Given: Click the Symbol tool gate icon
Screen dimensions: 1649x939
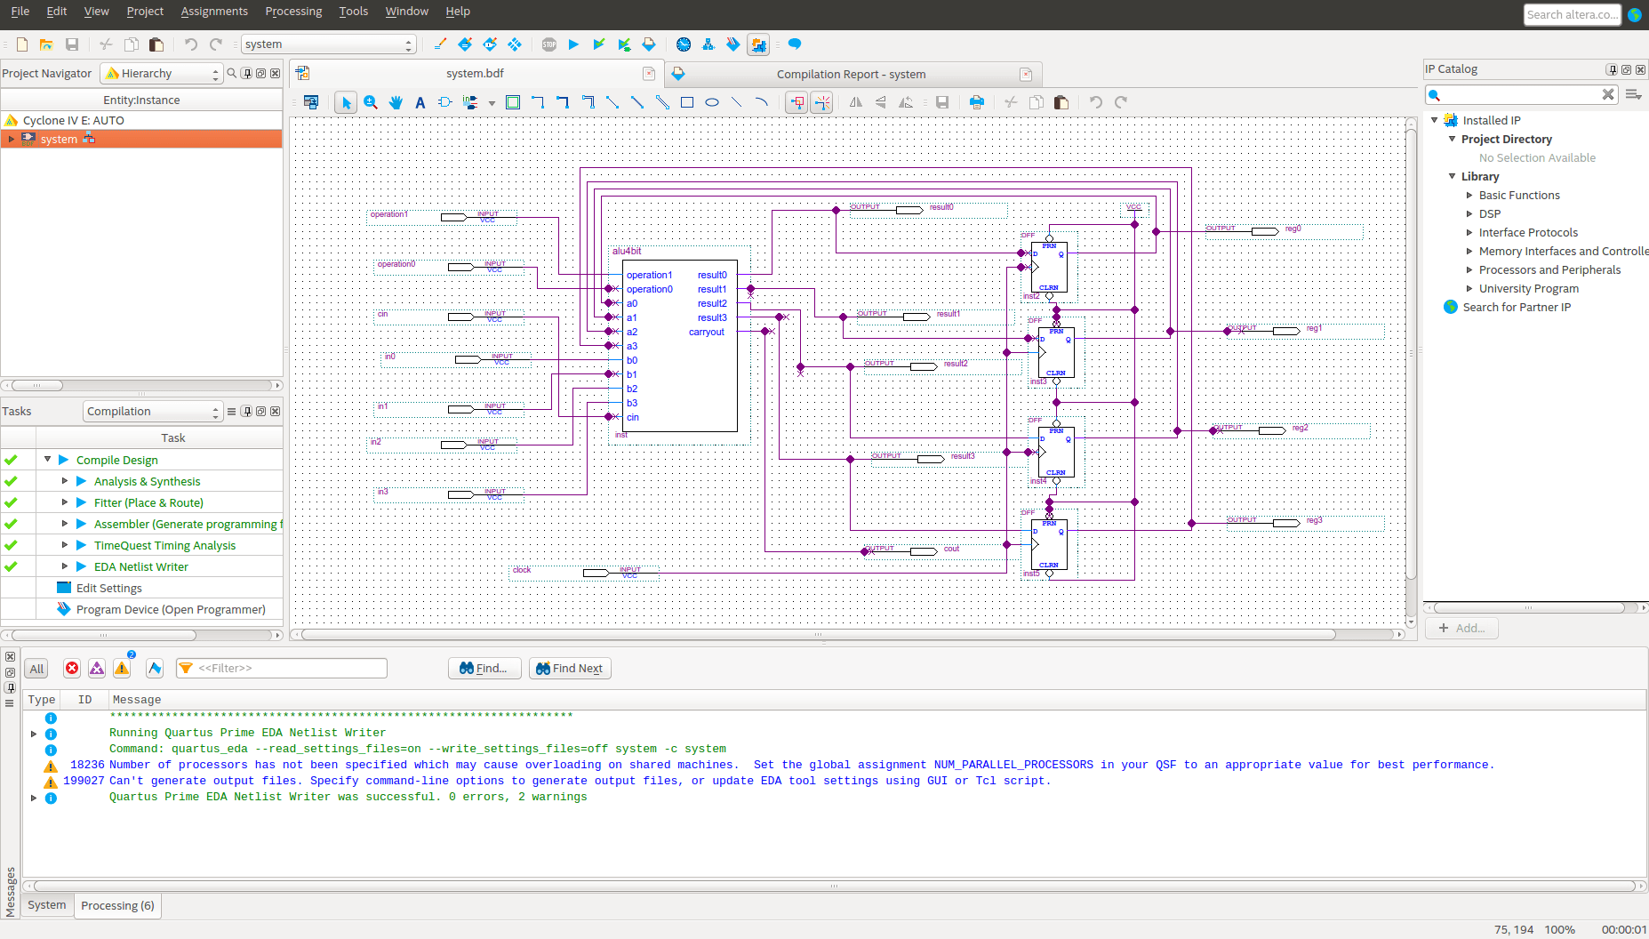Looking at the screenshot, I should (x=445, y=103).
